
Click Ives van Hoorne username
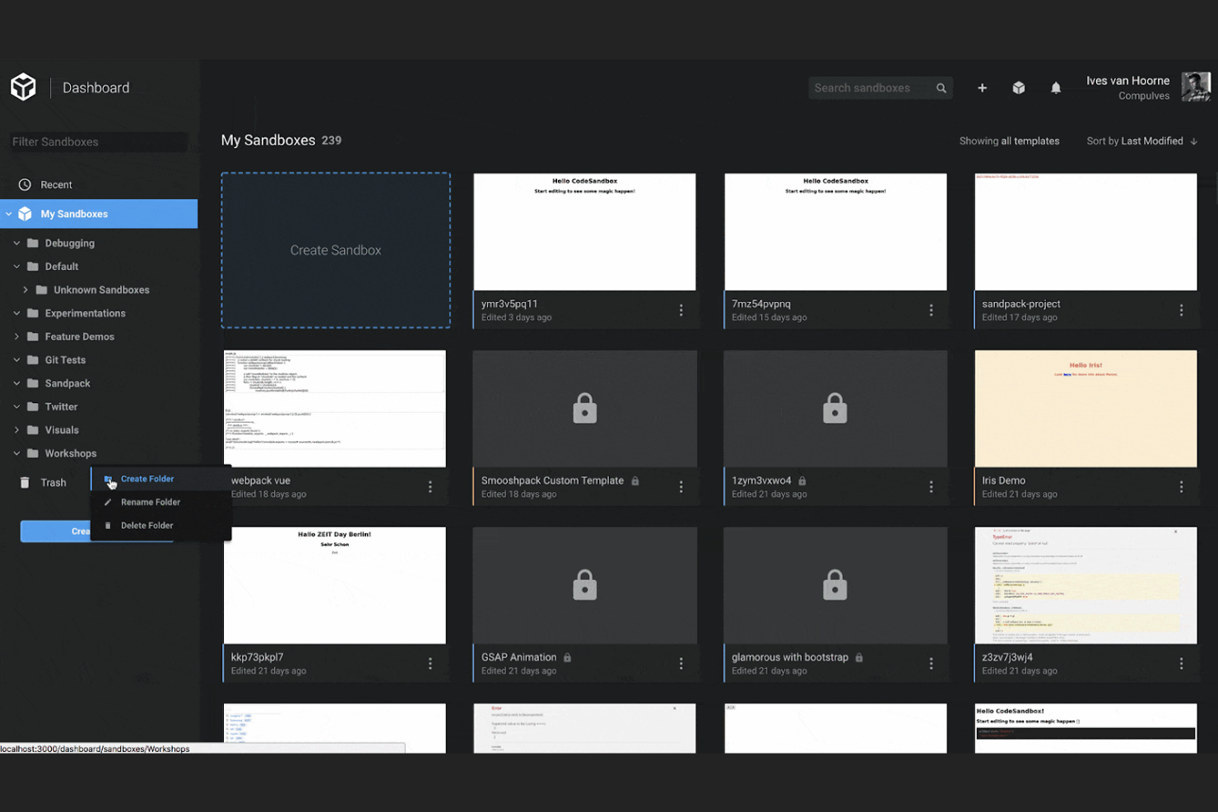click(1127, 81)
